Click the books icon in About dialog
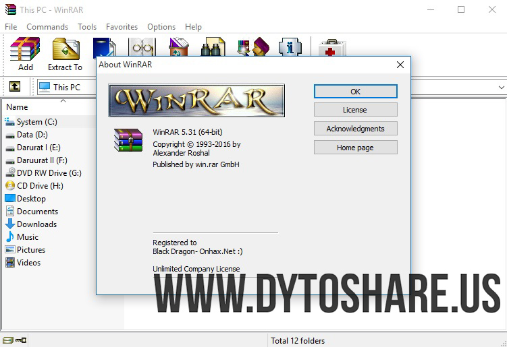Screen dimensions: 507x347 click(128, 140)
